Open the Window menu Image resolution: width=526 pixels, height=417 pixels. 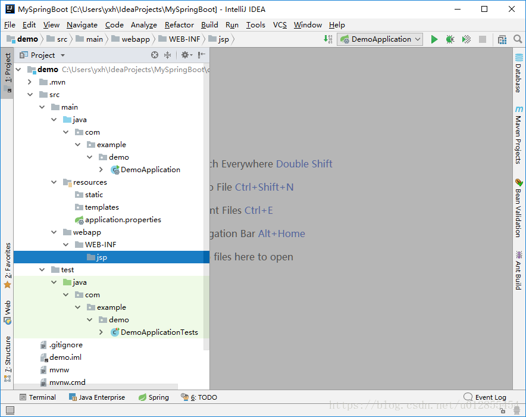(308, 25)
